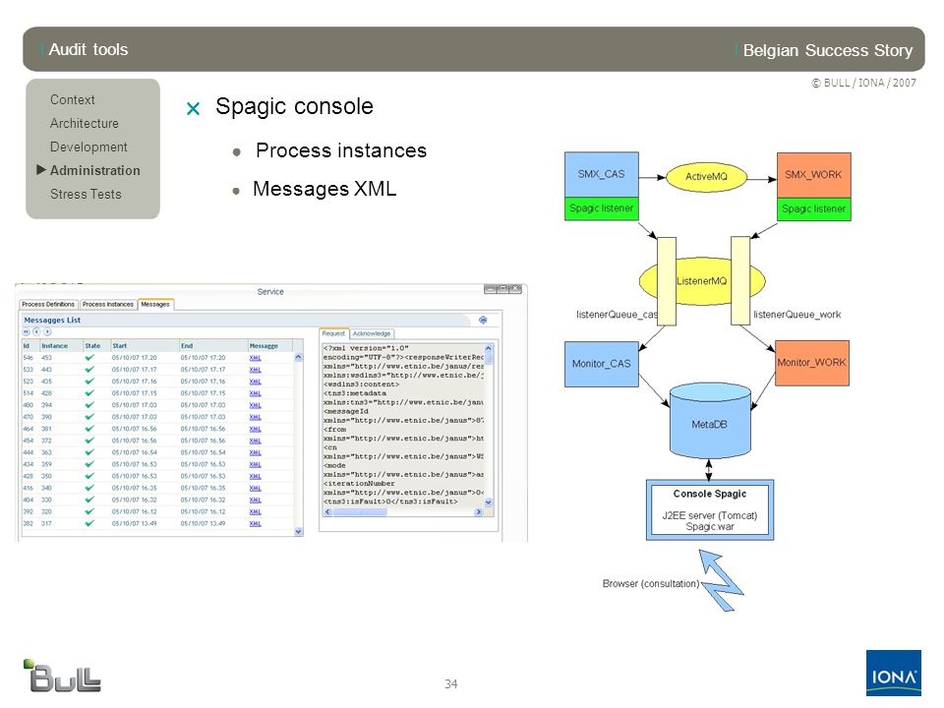Click the XML pane scroll-up arrow
Image resolution: width=944 pixels, height=708 pixels.
click(x=489, y=348)
